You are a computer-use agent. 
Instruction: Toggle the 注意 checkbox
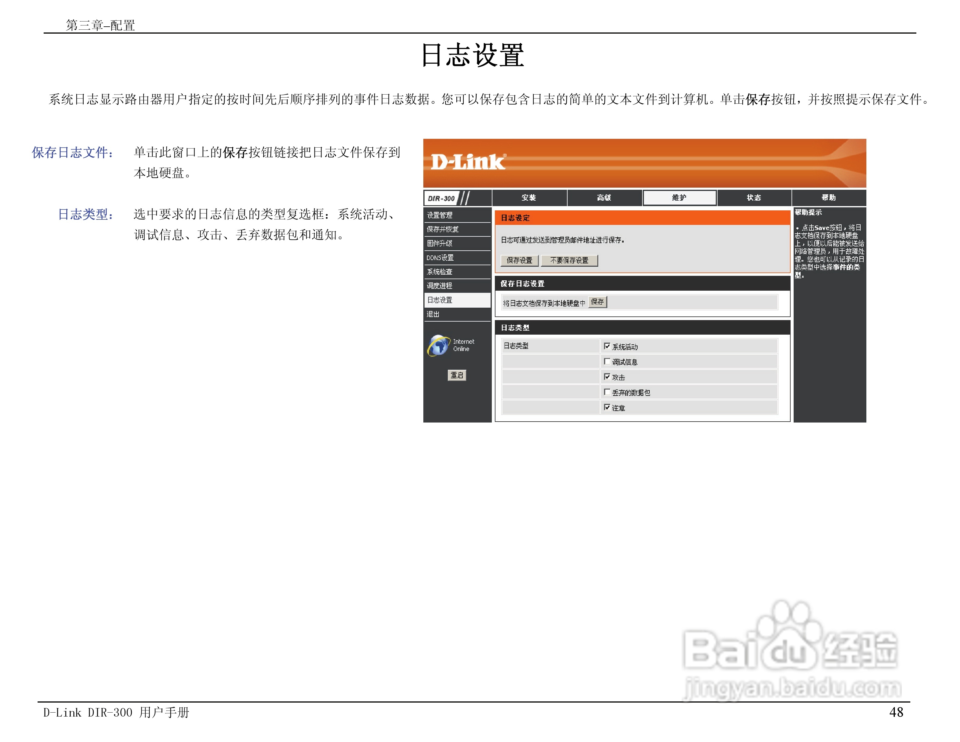[x=607, y=407]
